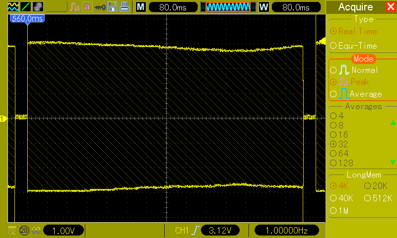Set averages count to 64

(x=339, y=154)
